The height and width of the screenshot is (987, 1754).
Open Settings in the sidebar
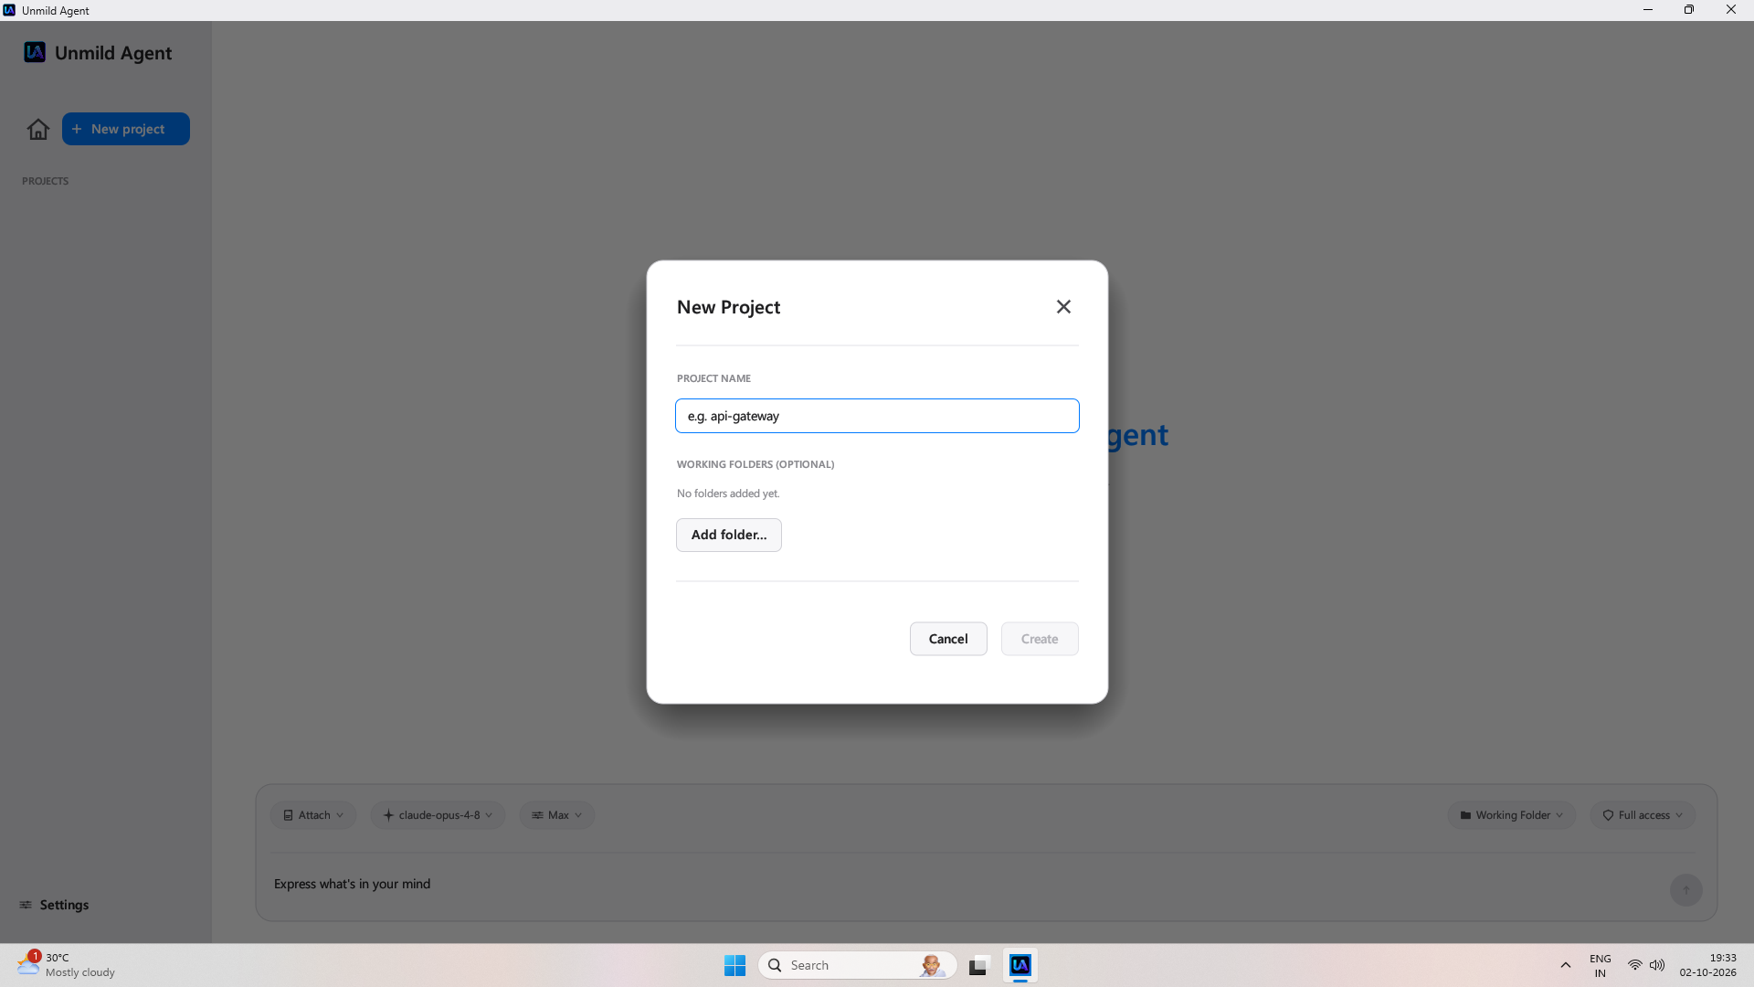55,905
